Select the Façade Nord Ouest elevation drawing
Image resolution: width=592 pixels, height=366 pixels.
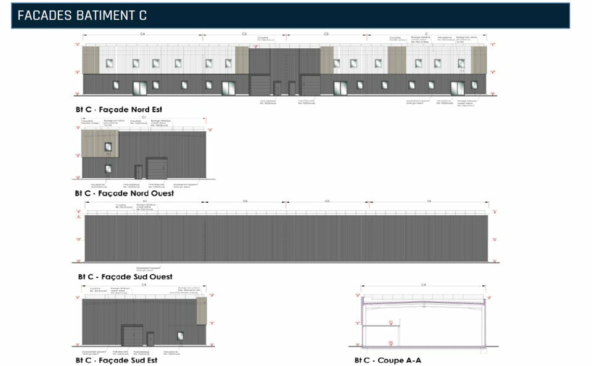coord(144,154)
